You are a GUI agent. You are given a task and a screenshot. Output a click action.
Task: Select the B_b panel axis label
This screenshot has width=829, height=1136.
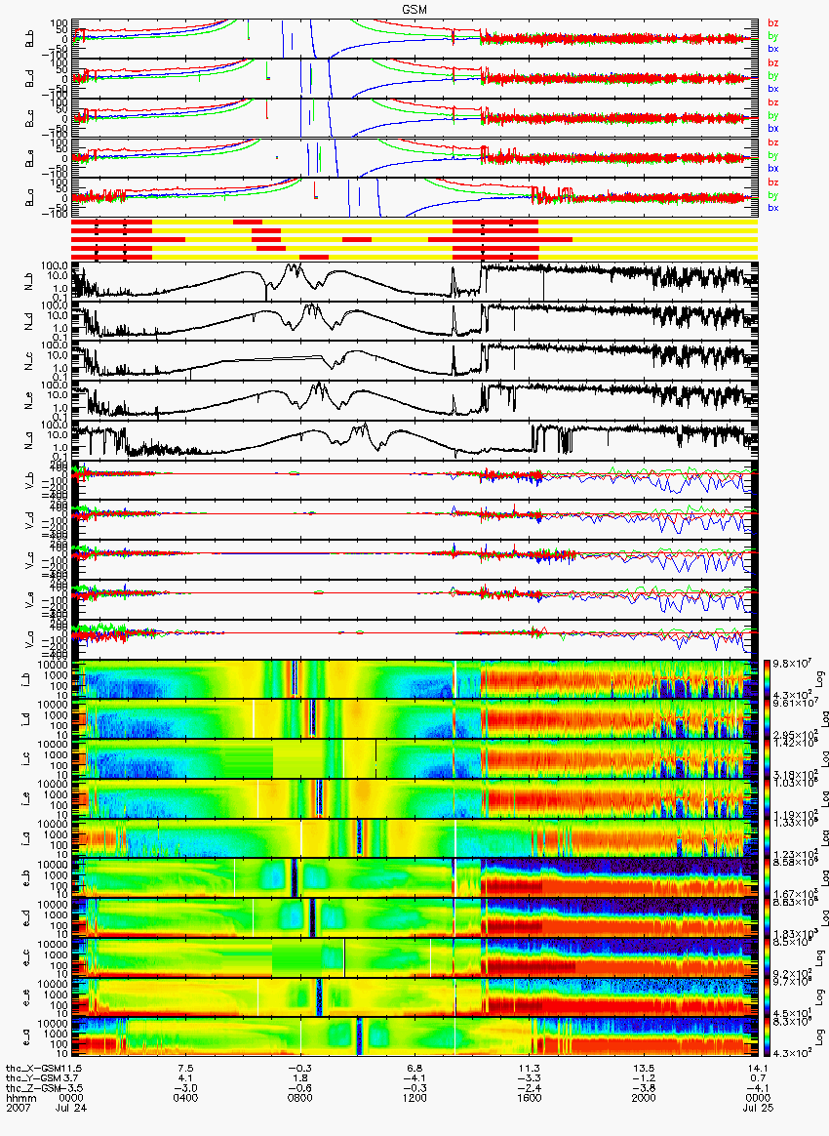tap(30, 39)
